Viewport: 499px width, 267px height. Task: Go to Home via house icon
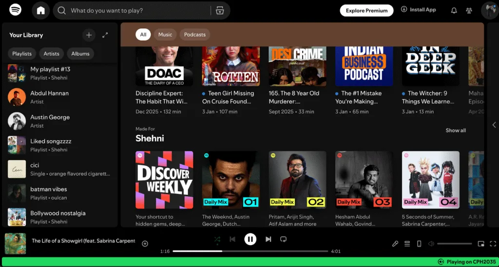point(41,10)
